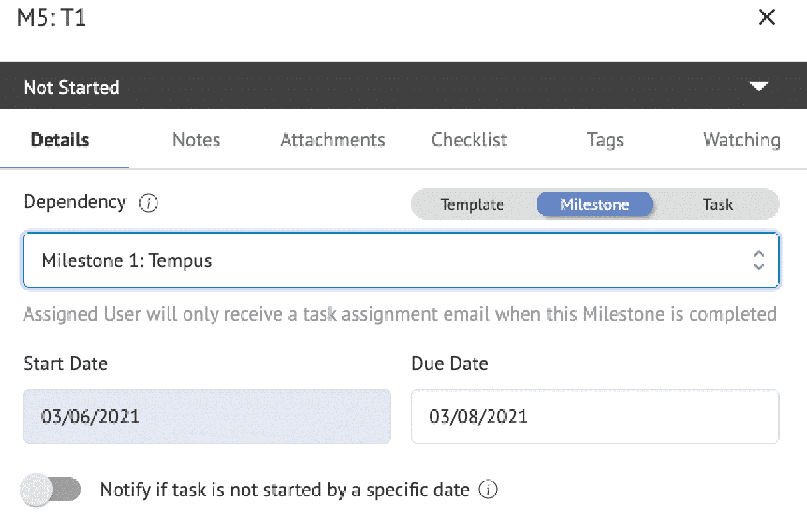The width and height of the screenshot is (807, 520).
Task: Open the Details tab
Action: [60, 140]
